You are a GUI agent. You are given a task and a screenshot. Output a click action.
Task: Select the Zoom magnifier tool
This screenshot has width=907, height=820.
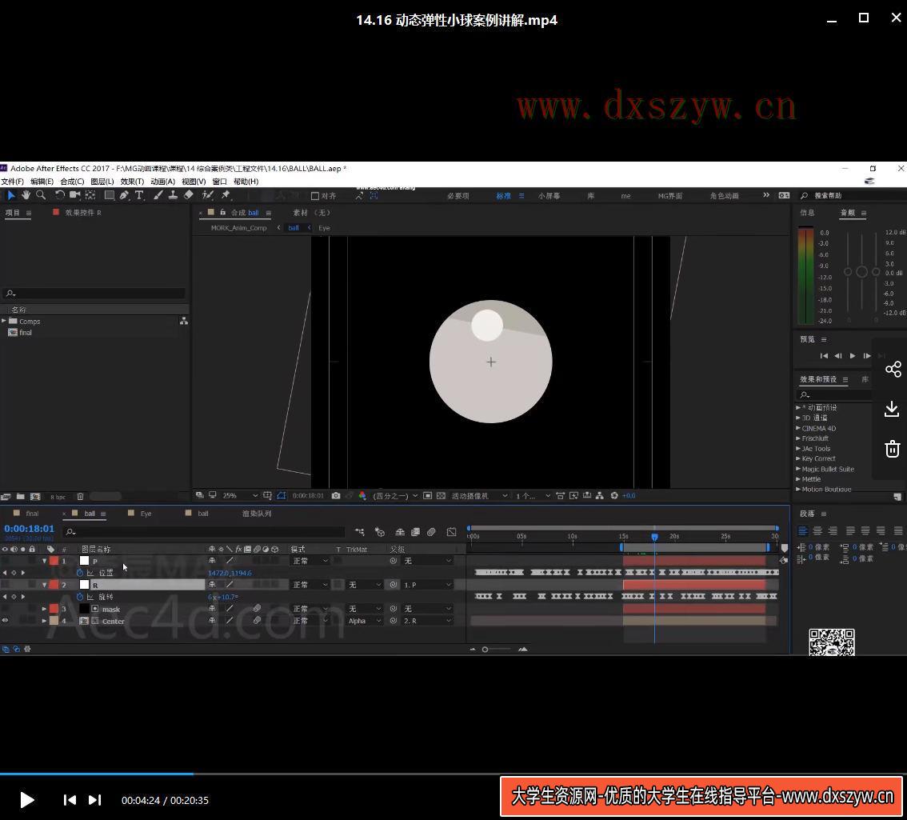(x=41, y=195)
